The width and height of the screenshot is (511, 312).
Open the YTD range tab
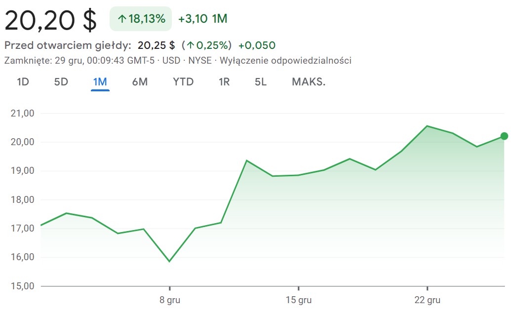click(x=183, y=82)
